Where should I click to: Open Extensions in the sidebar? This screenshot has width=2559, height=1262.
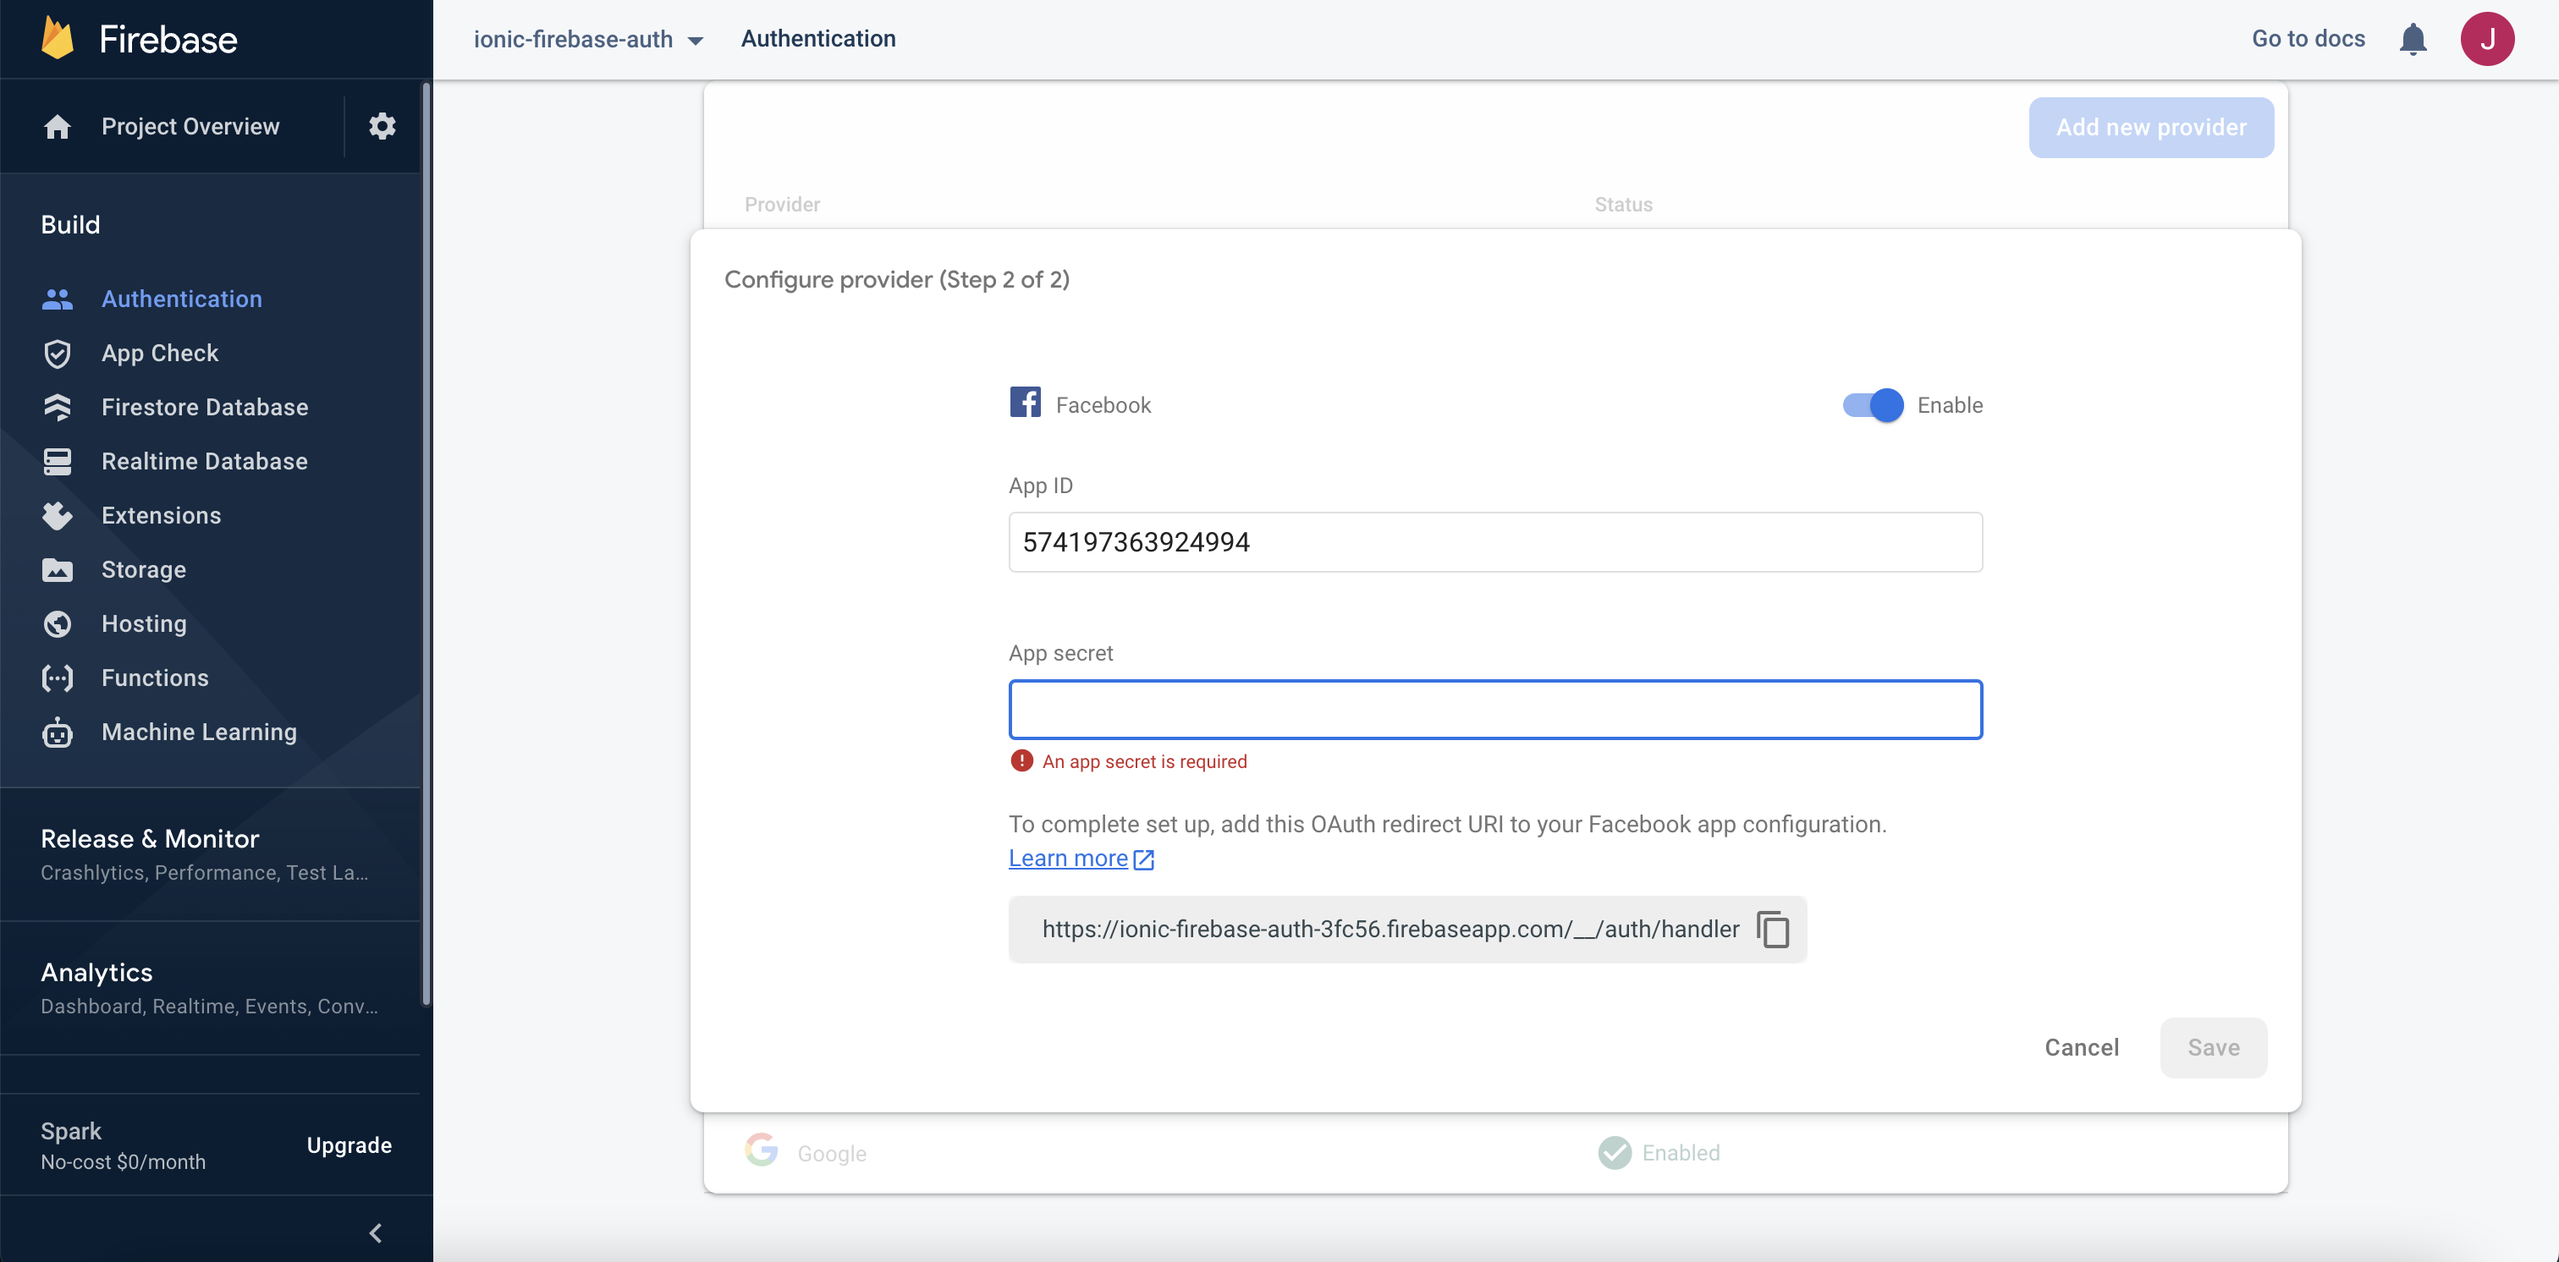coord(161,515)
